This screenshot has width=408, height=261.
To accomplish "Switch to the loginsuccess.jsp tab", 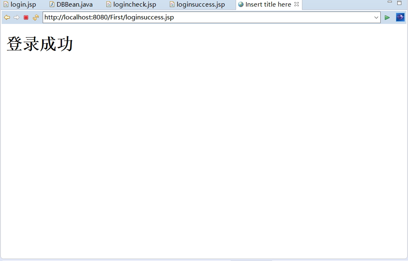I will (x=197, y=5).
